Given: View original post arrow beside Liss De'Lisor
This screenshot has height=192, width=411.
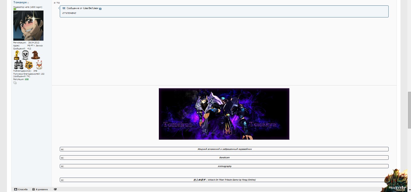Looking at the screenshot, I should 100,8.
